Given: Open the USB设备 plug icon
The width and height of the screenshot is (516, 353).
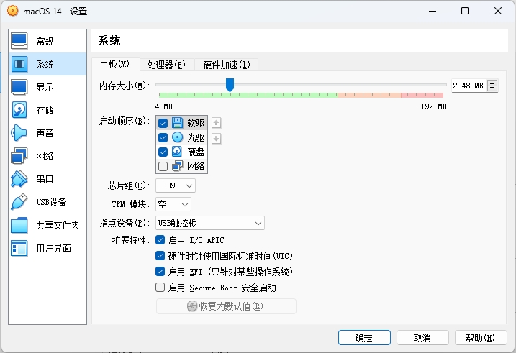Looking at the screenshot, I should 19,202.
